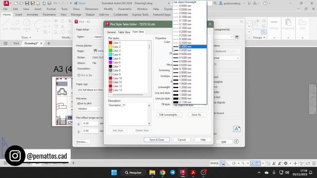Choose Use object lineweight option

189,2
